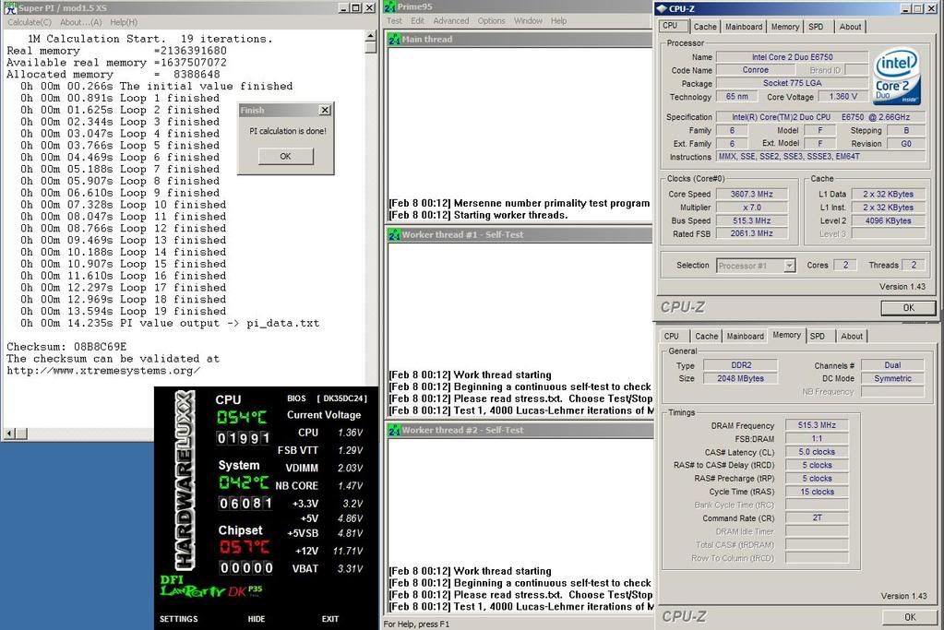Open the Calculate(C) menu in Super PI
The image size is (944, 630).
pyautogui.click(x=29, y=22)
